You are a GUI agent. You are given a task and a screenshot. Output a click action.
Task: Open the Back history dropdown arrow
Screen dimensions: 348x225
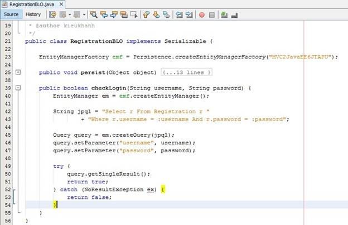(70, 15)
